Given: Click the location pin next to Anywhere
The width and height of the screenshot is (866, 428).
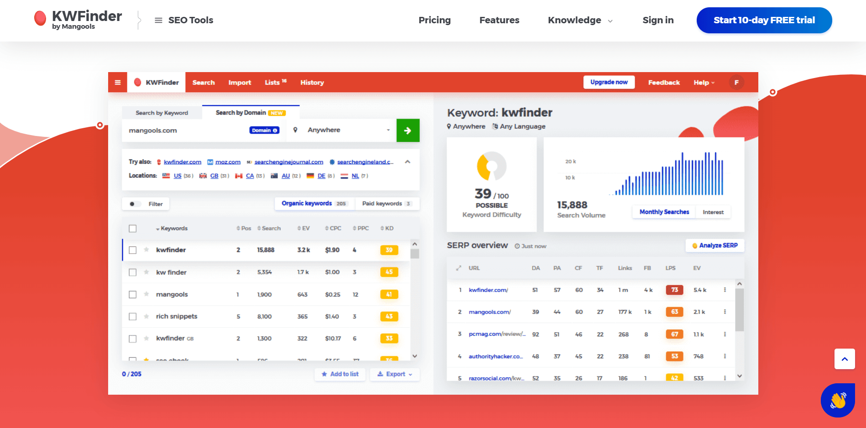Looking at the screenshot, I should coord(295,130).
